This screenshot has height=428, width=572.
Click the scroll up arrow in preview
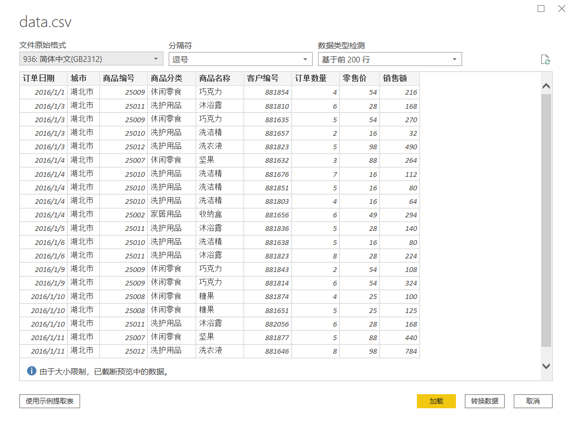(x=546, y=86)
